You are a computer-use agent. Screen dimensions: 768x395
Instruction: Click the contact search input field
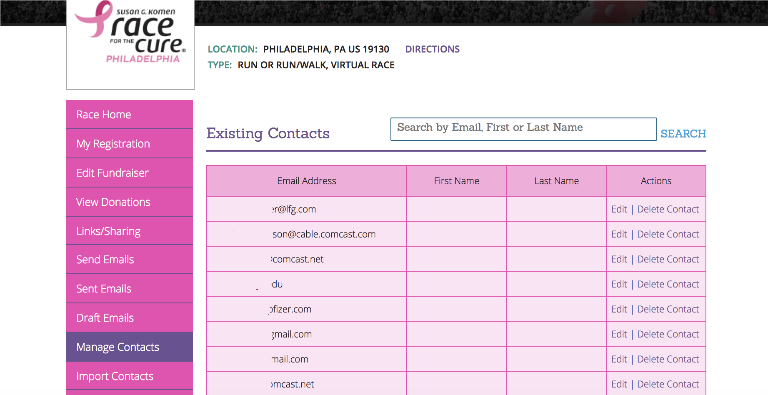[523, 129]
